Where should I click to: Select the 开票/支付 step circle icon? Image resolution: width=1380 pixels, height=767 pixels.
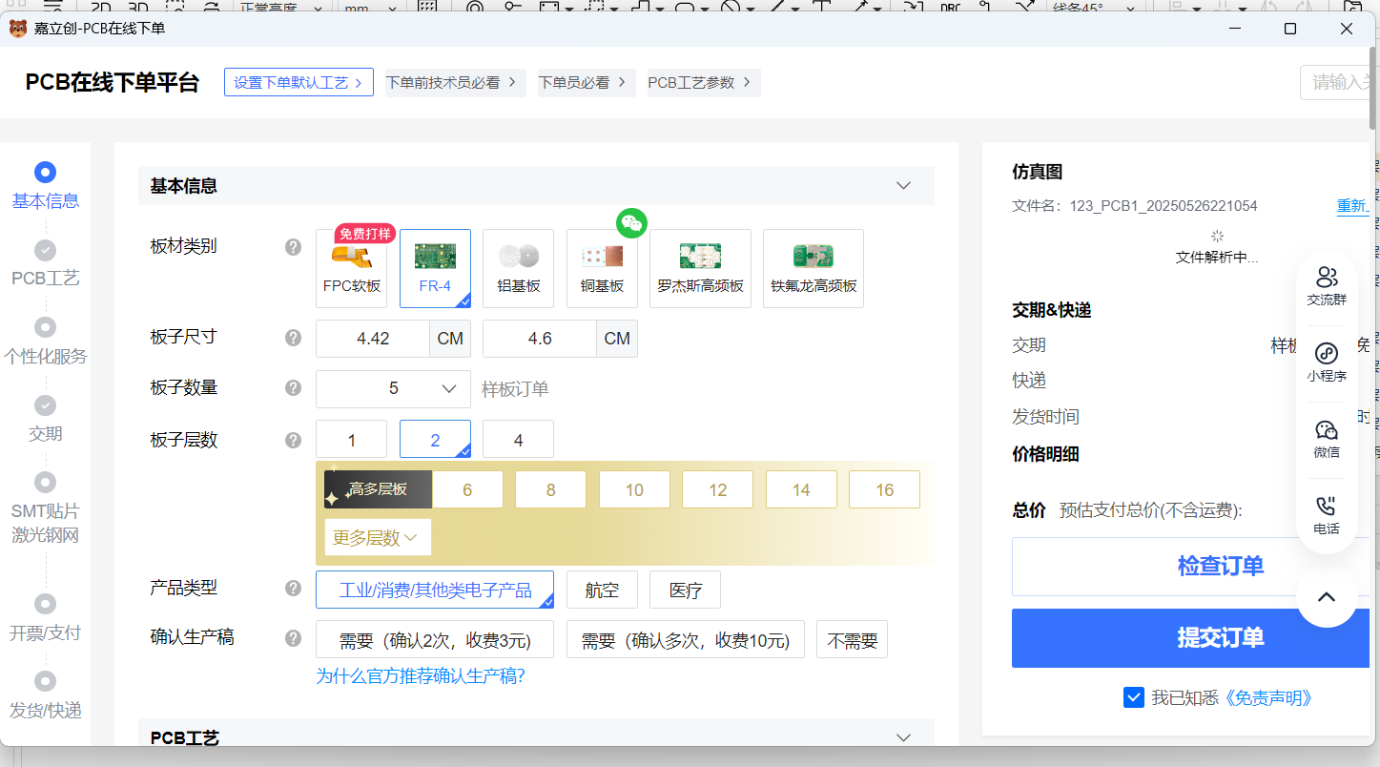point(45,604)
